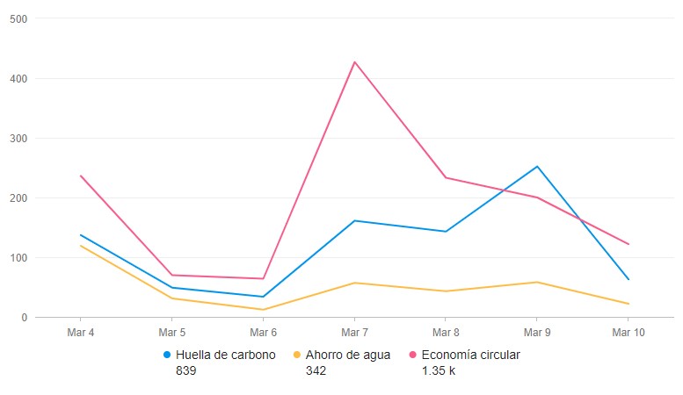Click the 342 total under Ahorro de agua

coord(316,371)
